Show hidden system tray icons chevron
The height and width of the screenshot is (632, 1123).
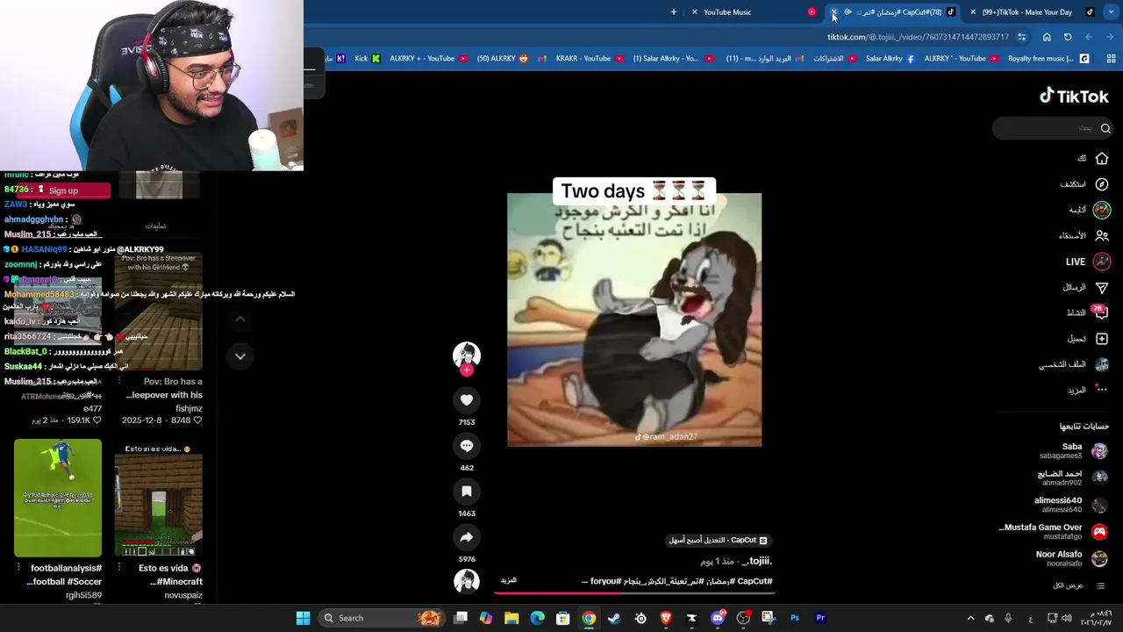point(970,618)
